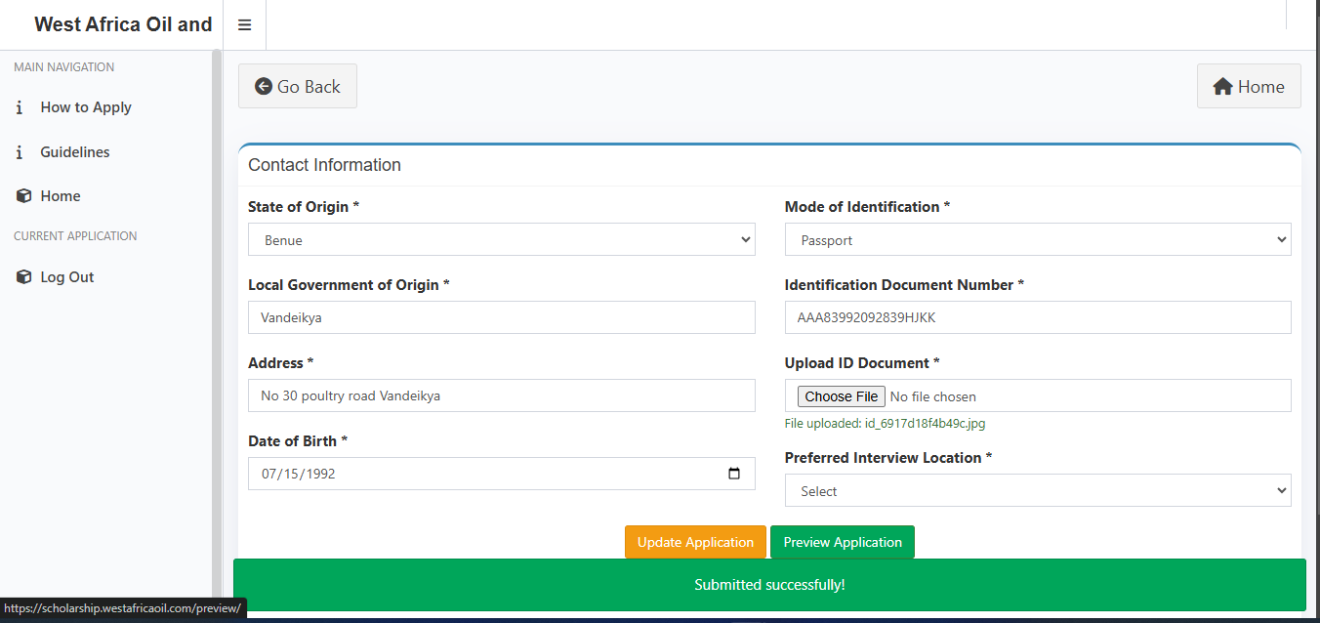Go to Guidelines in the sidebar
The height and width of the screenshot is (623, 1320).
(x=75, y=152)
